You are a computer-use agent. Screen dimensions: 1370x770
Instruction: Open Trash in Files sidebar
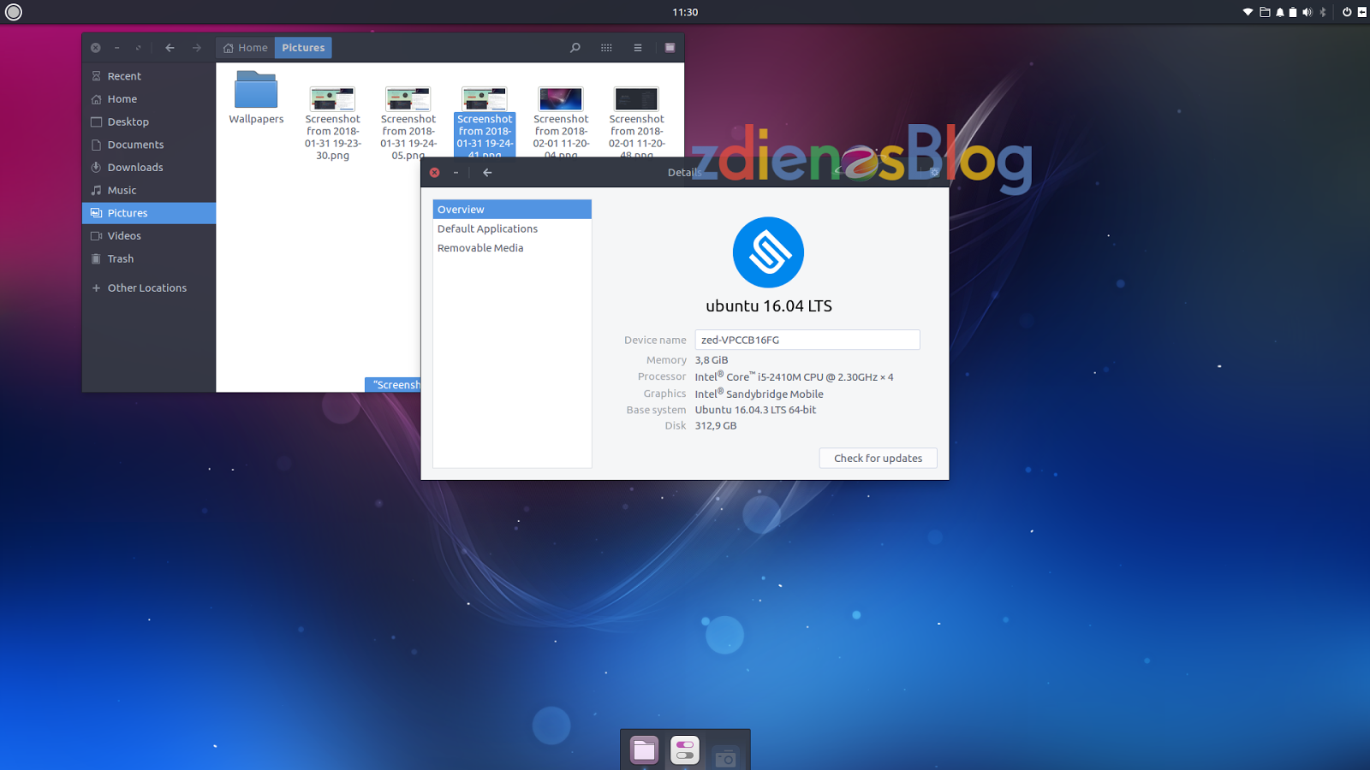[x=149, y=258]
